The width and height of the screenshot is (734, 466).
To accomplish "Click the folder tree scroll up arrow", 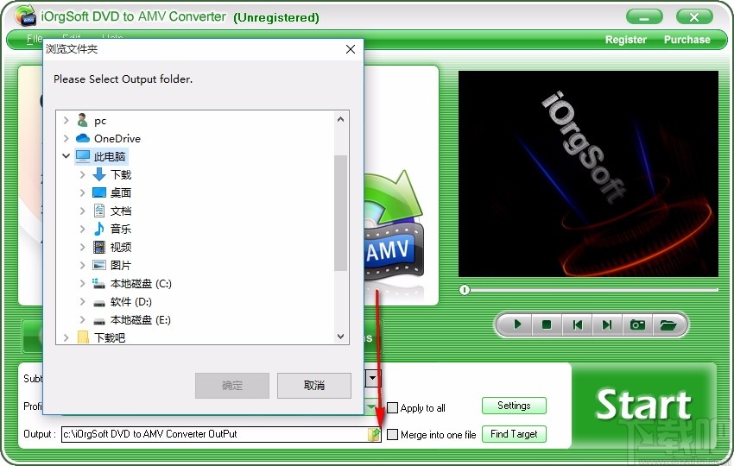I will [341, 119].
